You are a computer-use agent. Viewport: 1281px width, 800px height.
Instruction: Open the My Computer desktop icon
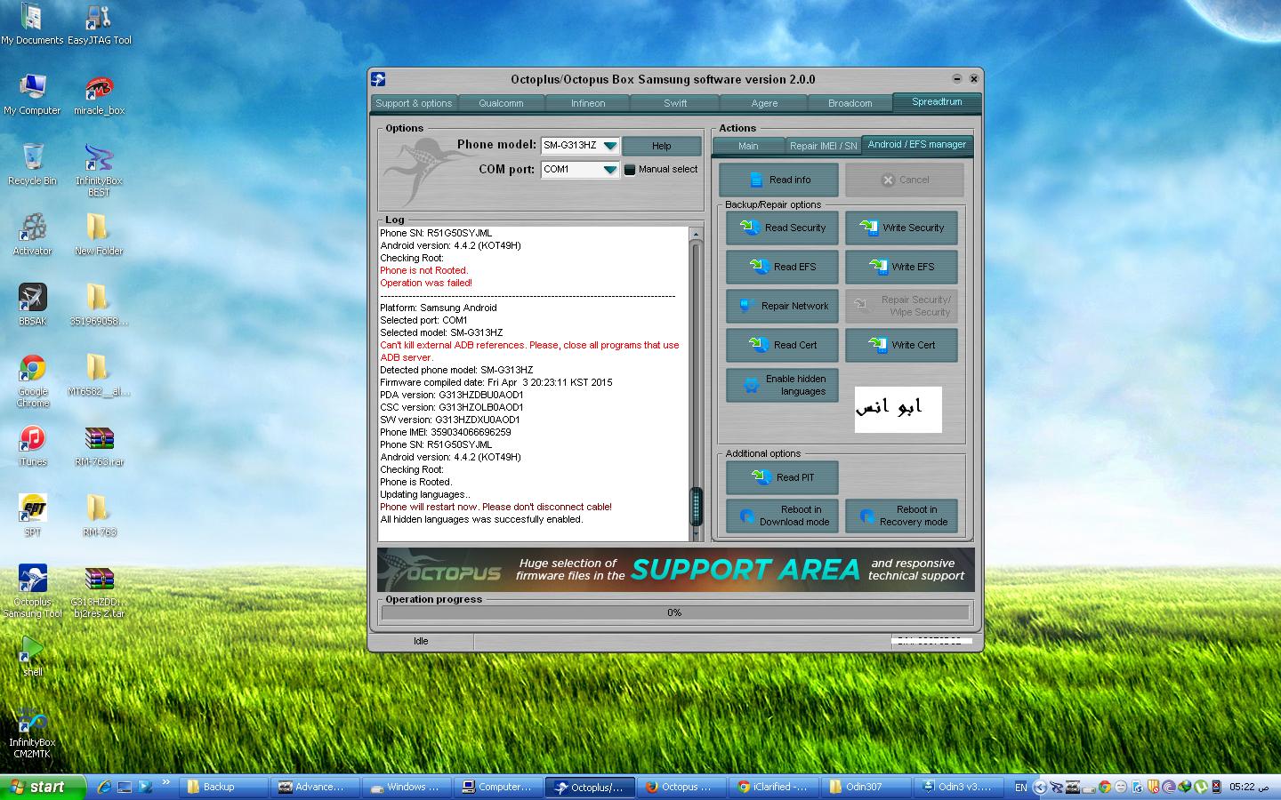(x=32, y=94)
